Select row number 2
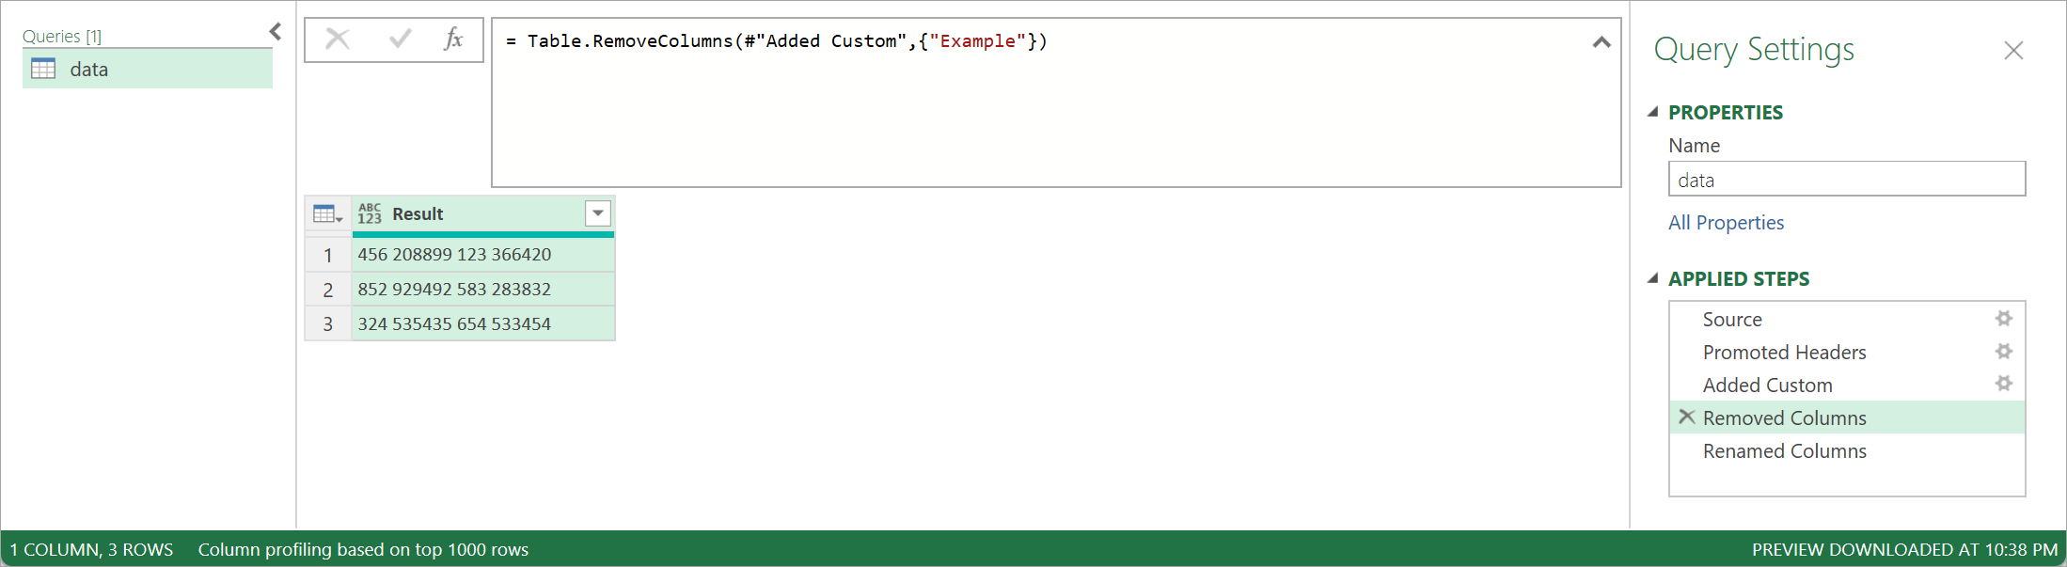 [x=328, y=290]
